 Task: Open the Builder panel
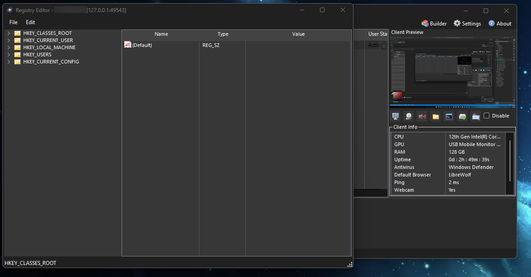pyautogui.click(x=434, y=23)
